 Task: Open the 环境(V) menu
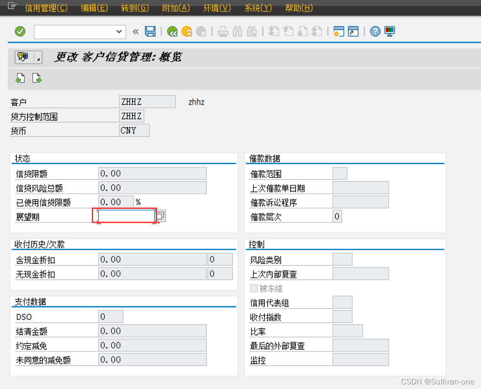click(217, 8)
